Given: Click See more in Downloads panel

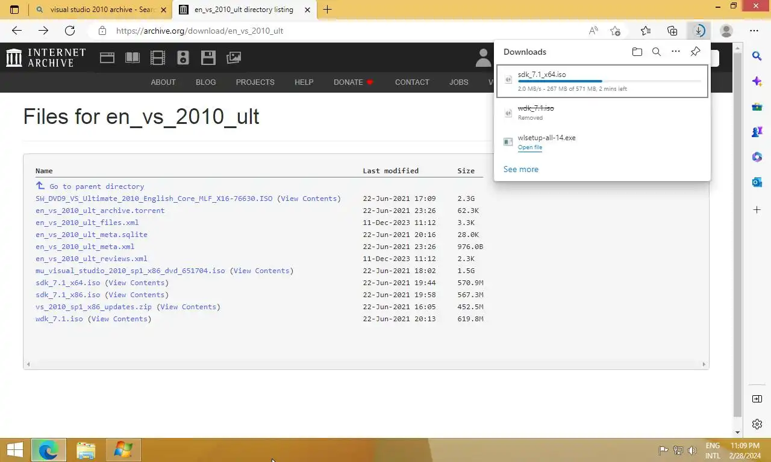Looking at the screenshot, I should 521,169.
